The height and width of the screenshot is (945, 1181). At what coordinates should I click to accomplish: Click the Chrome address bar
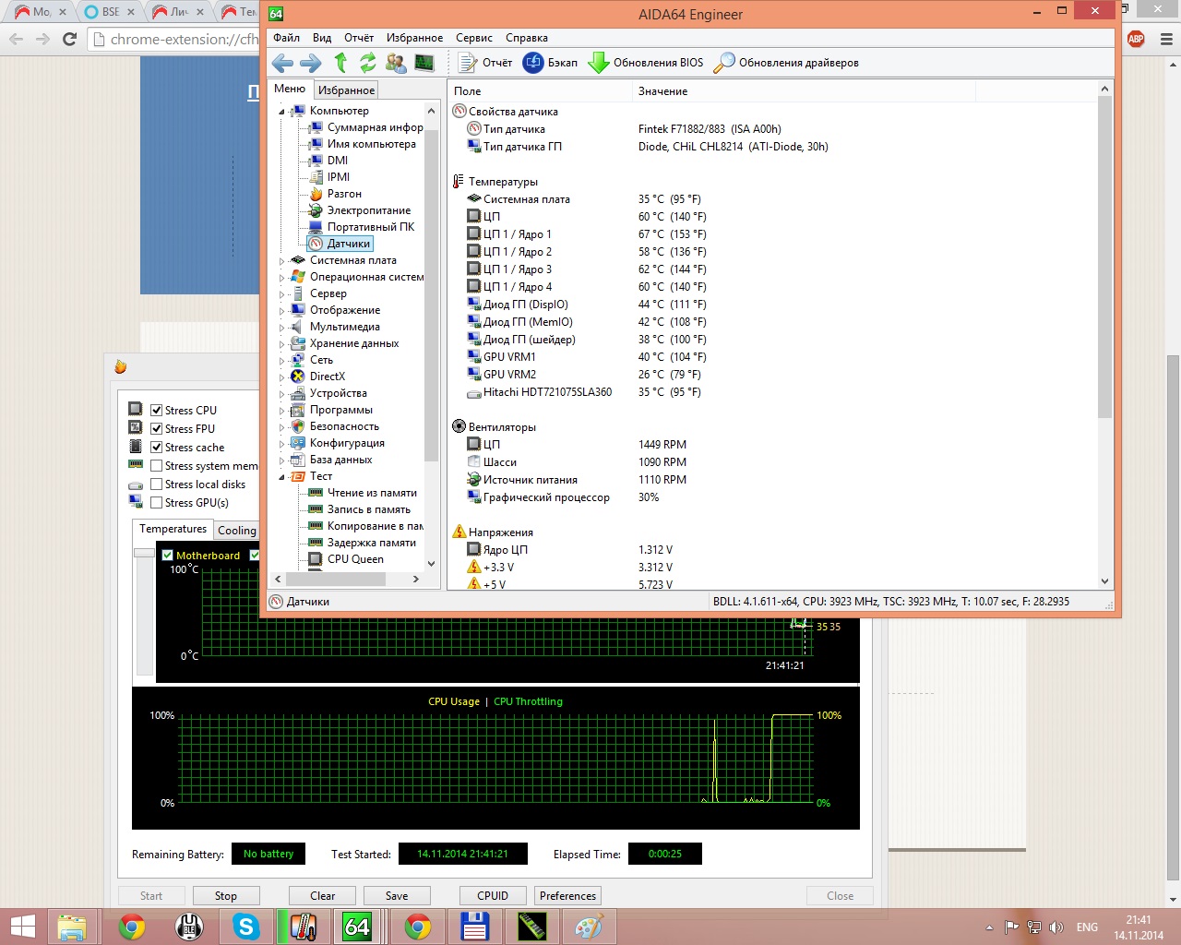[x=175, y=39]
